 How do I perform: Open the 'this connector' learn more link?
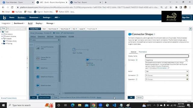tap(162, 68)
